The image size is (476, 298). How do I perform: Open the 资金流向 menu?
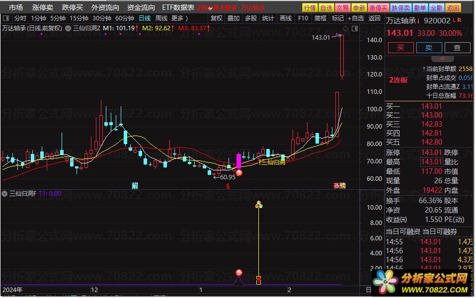[141, 7]
